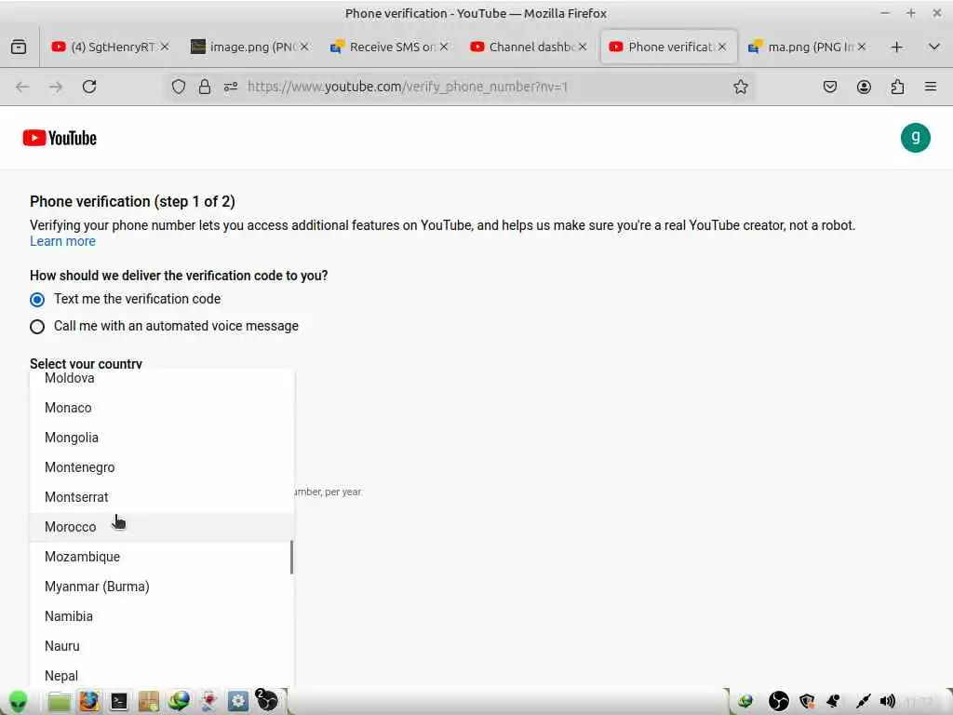This screenshot has width=953, height=715.
Task: Close the Receive SMS tab
Action: [x=444, y=47]
